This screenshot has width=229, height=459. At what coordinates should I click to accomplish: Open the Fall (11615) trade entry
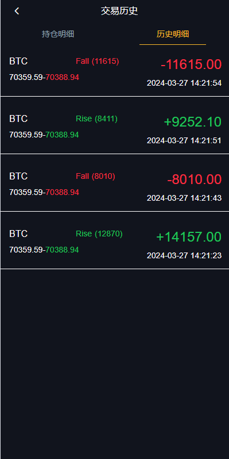[115, 70]
